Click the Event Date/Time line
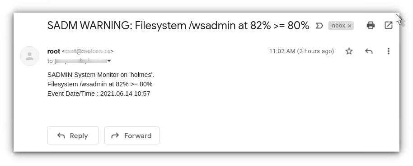Viewport: 413px width, 166px height. (x=99, y=94)
